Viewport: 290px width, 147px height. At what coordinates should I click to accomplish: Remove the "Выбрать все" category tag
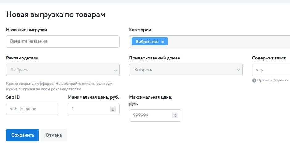(162, 42)
